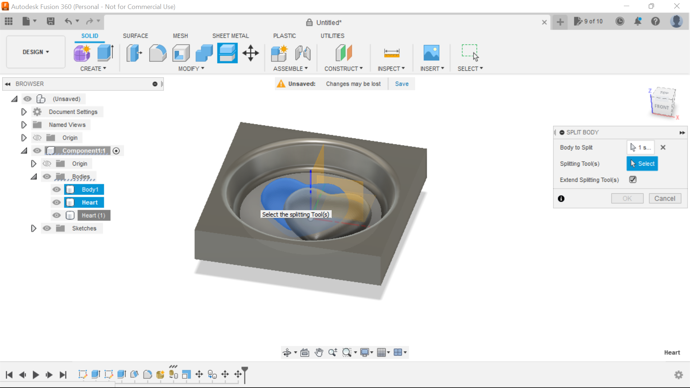Hide the Body1 body with its eye toggle

click(56, 189)
